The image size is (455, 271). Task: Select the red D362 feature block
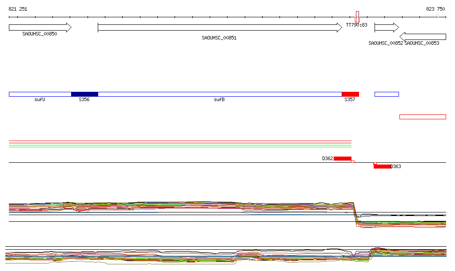343,158
